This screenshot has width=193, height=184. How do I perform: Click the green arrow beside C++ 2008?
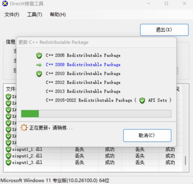click(39, 65)
